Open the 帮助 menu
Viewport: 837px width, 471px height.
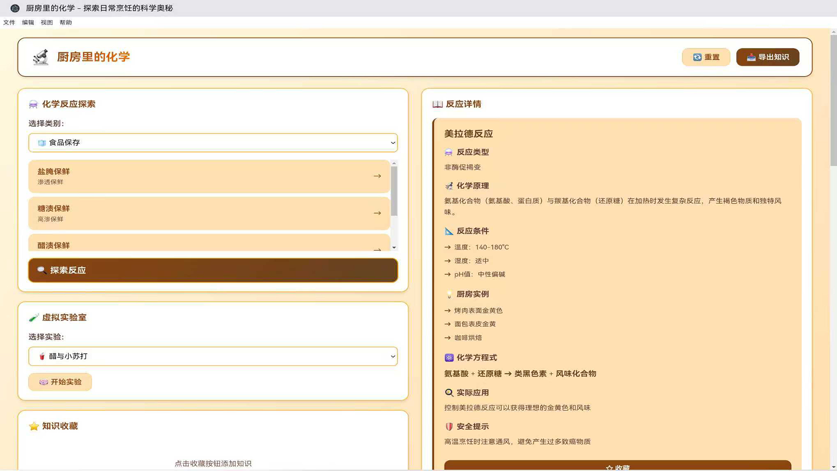click(66, 23)
